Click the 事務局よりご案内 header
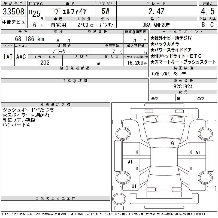 point(56,198)
